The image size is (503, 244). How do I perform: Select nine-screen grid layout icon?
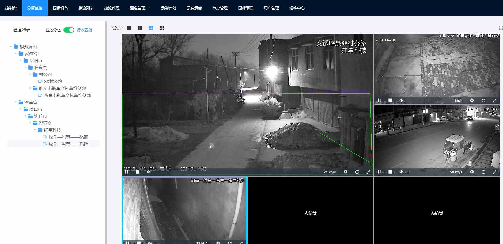click(x=162, y=28)
